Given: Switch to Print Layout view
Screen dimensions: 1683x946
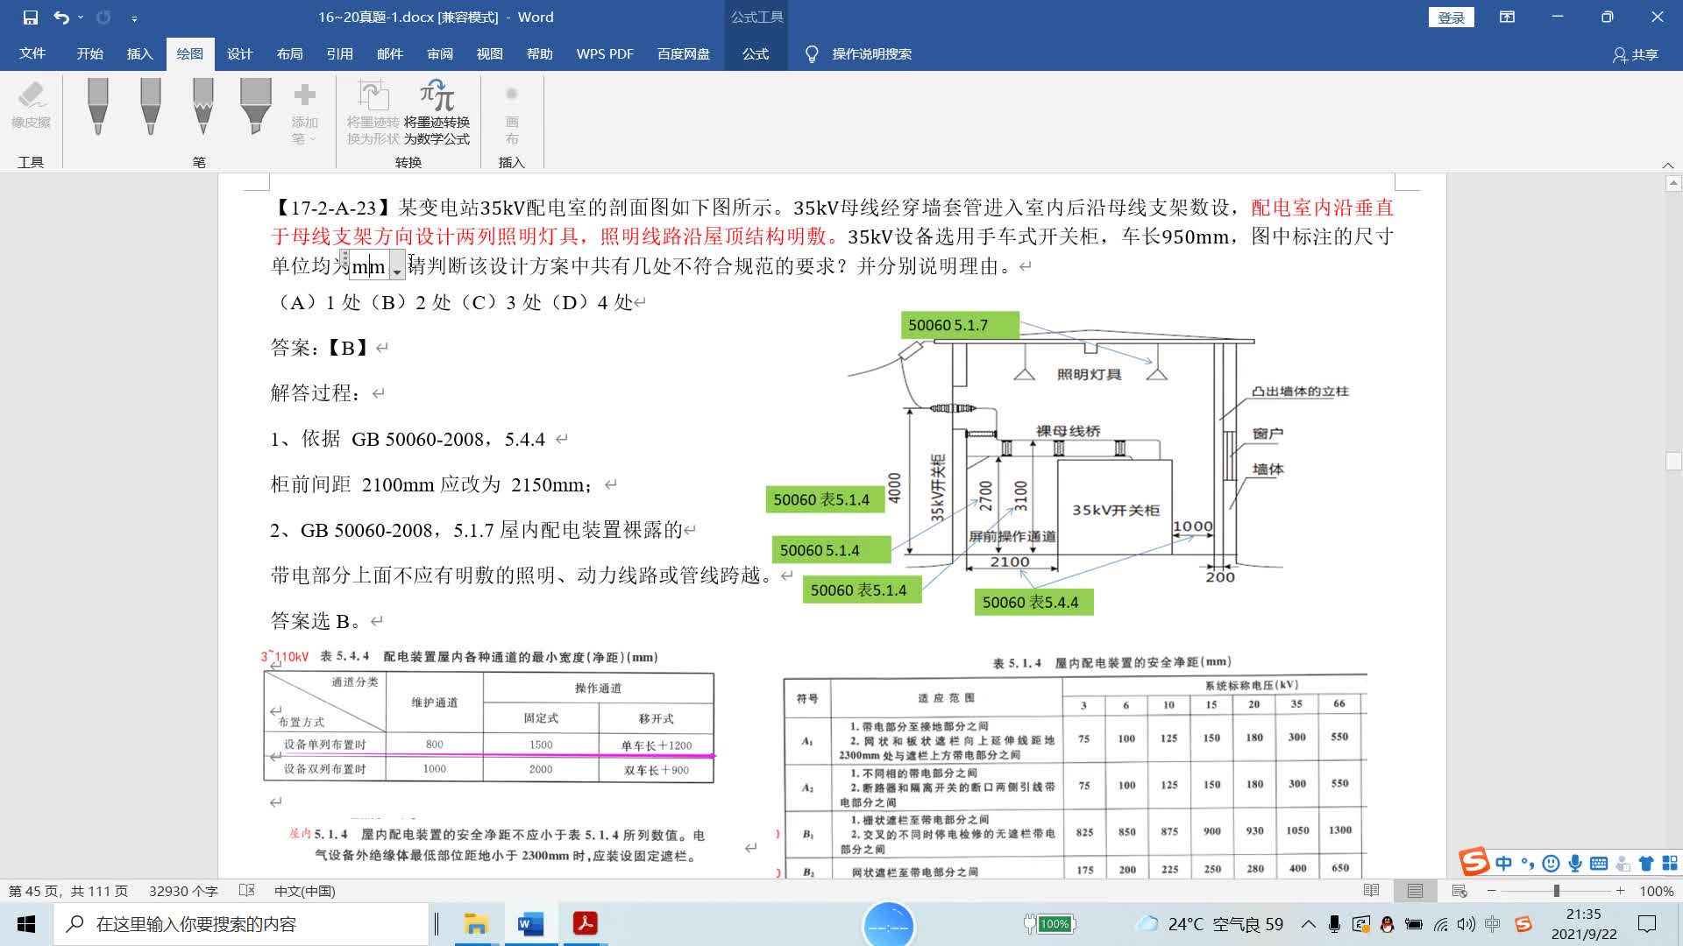Looking at the screenshot, I should 1415,891.
